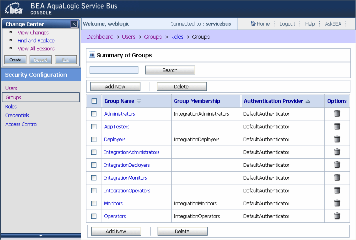Tick the IntegrationDeployers checkbox
Image resolution: width=356 pixels, height=240 pixels.
[x=94, y=165]
